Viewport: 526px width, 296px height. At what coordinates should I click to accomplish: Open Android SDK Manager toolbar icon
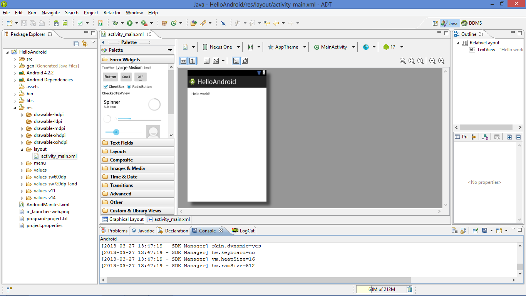click(56, 23)
